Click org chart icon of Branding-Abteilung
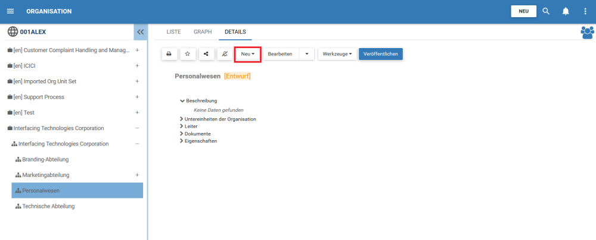 click(18, 160)
